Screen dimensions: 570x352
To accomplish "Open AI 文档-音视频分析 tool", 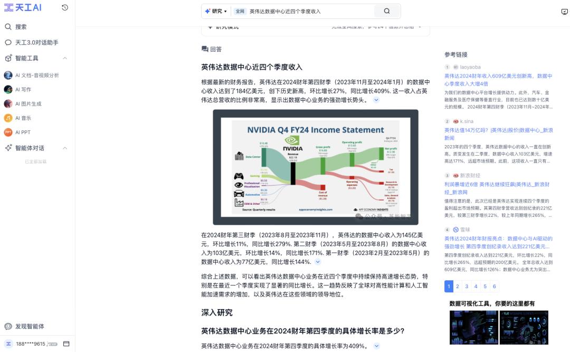I will (36, 75).
